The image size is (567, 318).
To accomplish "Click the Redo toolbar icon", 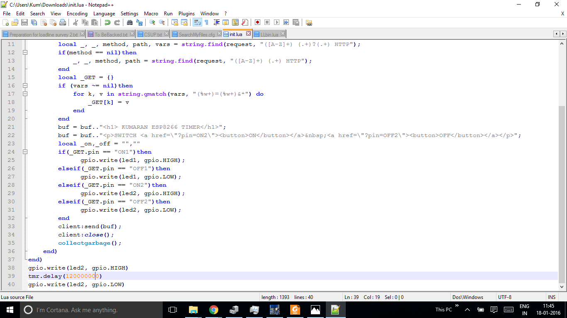I will click(x=117, y=22).
